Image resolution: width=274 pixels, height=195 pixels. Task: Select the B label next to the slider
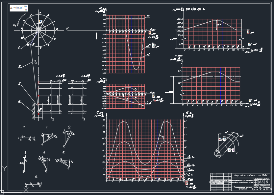40,109
